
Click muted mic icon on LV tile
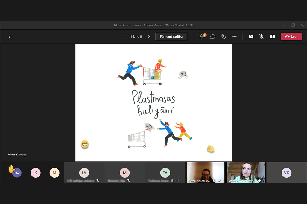coord(98,181)
